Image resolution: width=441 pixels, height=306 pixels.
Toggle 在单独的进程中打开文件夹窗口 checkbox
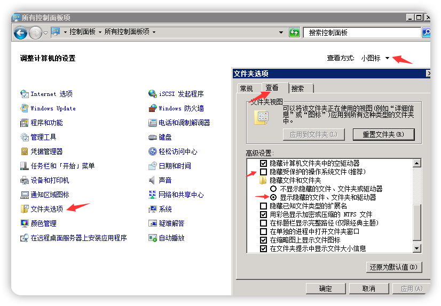click(263, 231)
